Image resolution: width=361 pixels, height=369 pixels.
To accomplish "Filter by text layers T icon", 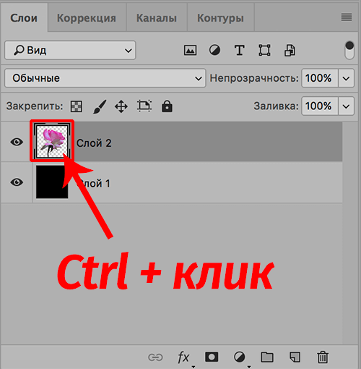I will coord(240,51).
